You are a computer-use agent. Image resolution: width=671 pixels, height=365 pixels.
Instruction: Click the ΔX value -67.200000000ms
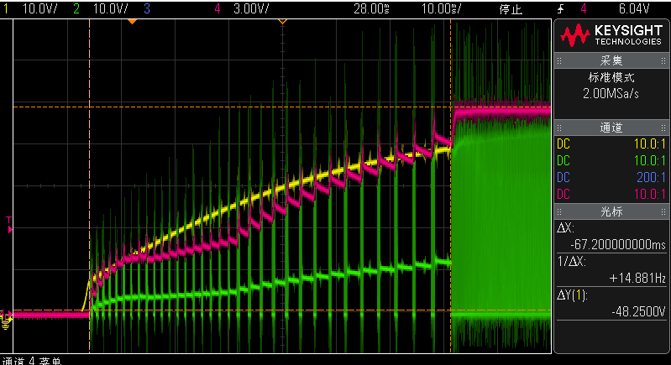(618, 244)
